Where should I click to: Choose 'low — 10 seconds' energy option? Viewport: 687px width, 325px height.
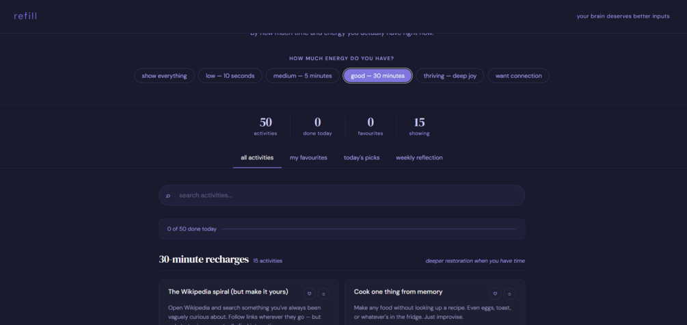click(230, 76)
